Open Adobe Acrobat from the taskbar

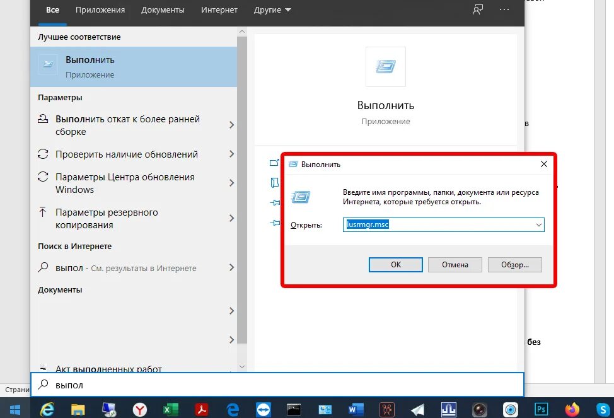[202, 408]
